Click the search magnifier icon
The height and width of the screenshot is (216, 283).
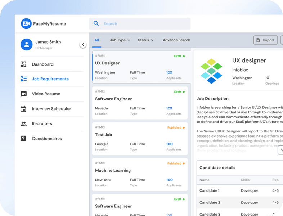pyautogui.click(x=96, y=23)
